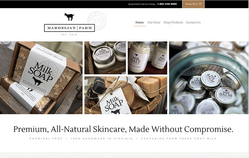Click the EST. 2010 text under logo
The image size is (249, 158).
69,34
